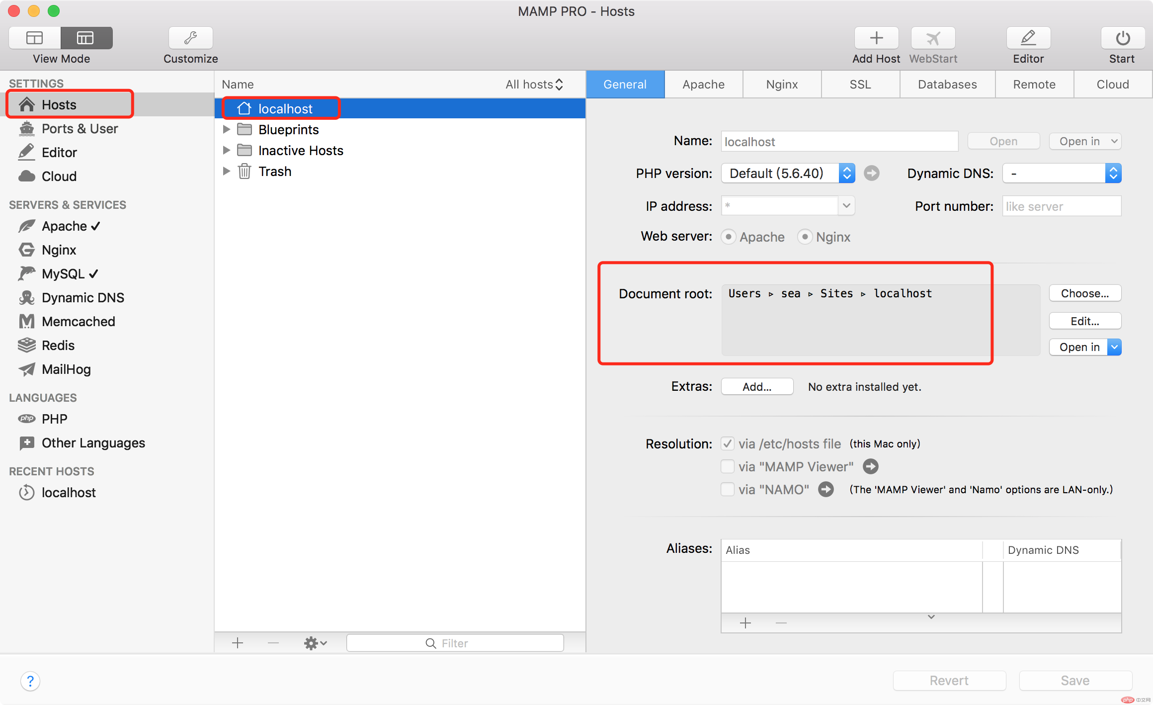Select the localhost host in the list
The height and width of the screenshot is (705, 1153).
pos(401,108)
